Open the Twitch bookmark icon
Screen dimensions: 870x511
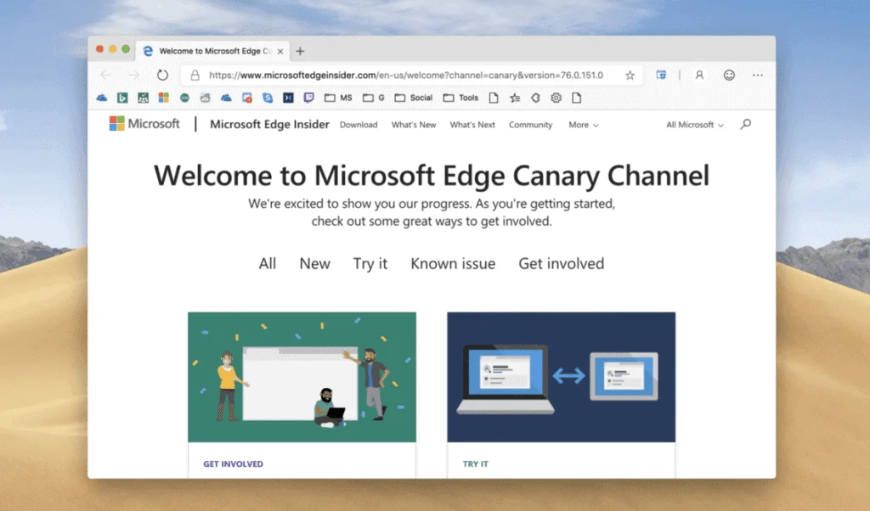pyautogui.click(x=308, y=98)
